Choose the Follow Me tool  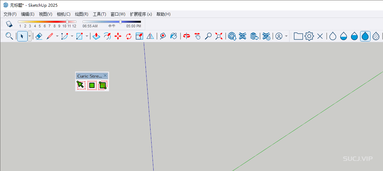[107, 36]
